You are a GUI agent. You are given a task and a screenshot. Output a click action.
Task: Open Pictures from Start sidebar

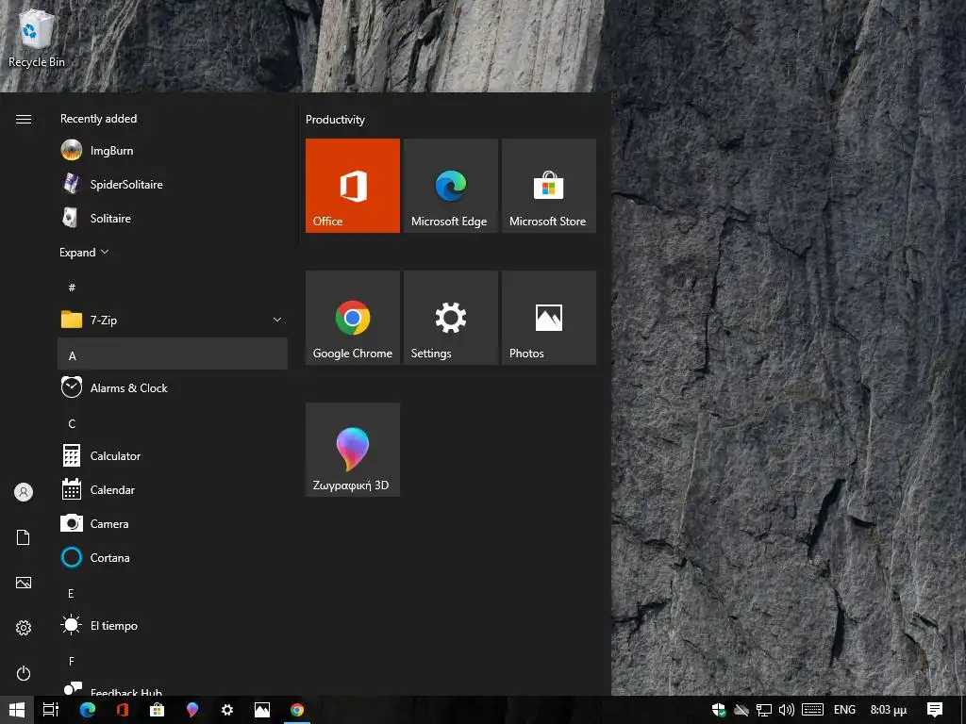[24, 583]
